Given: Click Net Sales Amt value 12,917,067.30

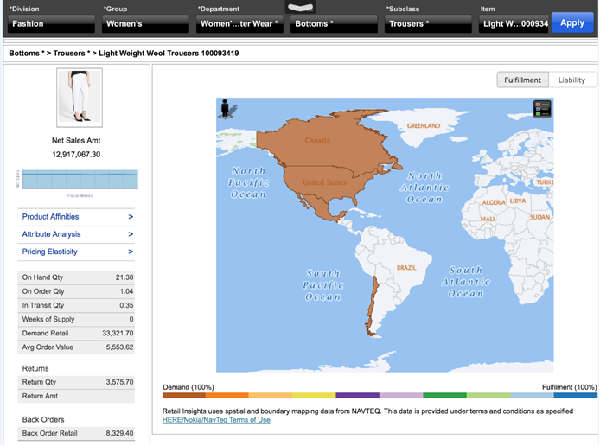Looking at the screenshot, I should pyautogui.click(x=76, y=155).
